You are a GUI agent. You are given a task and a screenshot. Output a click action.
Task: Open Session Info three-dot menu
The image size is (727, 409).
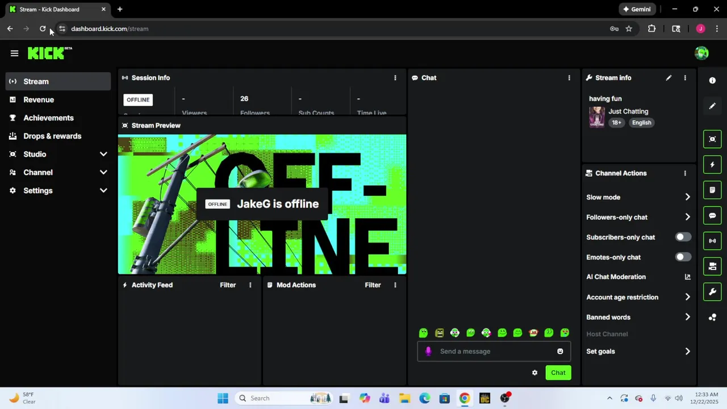click(395, 78)
